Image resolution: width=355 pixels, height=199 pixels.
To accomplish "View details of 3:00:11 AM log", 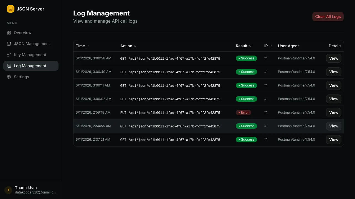I will (x=334, y=85).
